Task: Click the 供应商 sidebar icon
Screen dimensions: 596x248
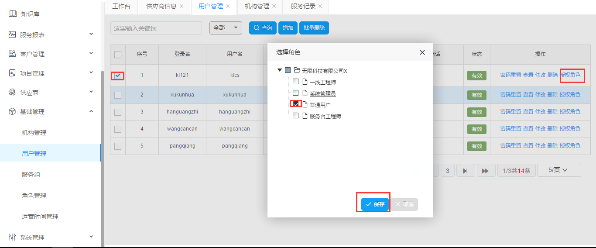Action: click(x=12, y=92)
